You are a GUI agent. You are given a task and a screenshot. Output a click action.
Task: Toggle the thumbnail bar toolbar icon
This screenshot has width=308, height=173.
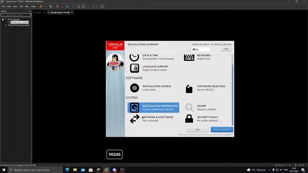[78, 6]
